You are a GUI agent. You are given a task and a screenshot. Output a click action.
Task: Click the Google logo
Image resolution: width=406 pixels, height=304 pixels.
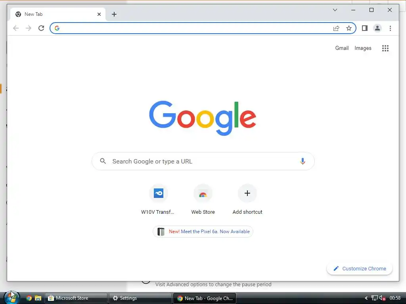pyautogui.click(x=203, y=118)
